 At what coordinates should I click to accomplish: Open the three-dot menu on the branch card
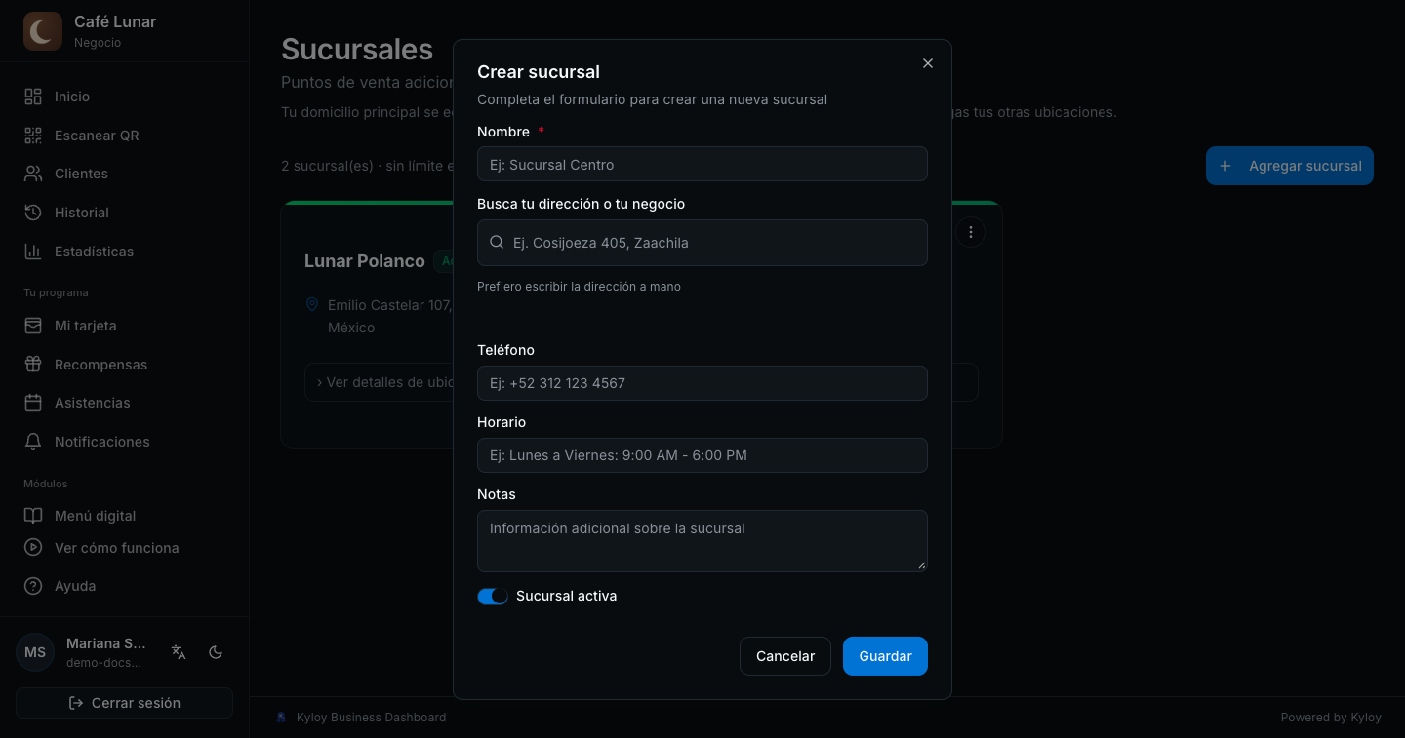[970, 232]
